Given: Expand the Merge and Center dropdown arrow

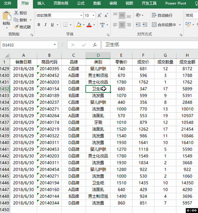Looking at the screenshot, I should pos(180,25).
